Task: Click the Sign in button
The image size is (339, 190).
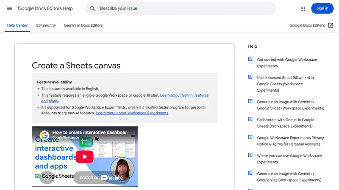Action: [x=322, y=8]
